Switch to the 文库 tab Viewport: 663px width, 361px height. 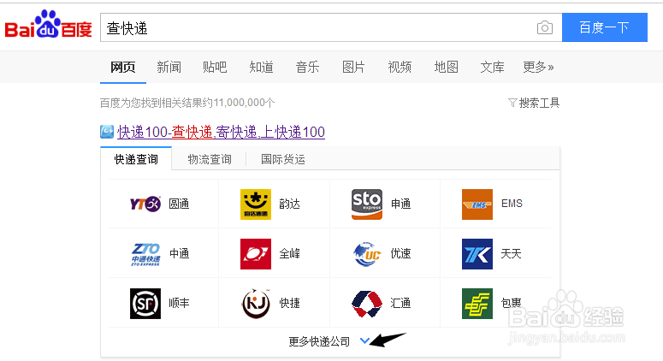pyautogui.click(x=492, y=67)
